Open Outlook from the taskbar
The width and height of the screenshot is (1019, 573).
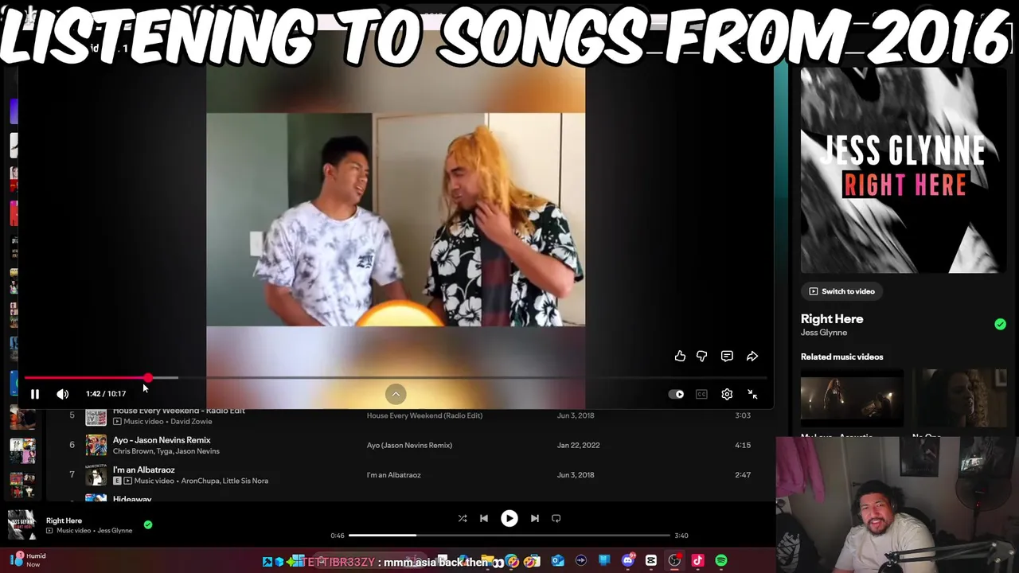pyautogui.click(x=558, y=561)
